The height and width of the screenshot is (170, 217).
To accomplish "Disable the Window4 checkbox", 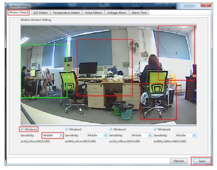I will (x=155, y=129).
